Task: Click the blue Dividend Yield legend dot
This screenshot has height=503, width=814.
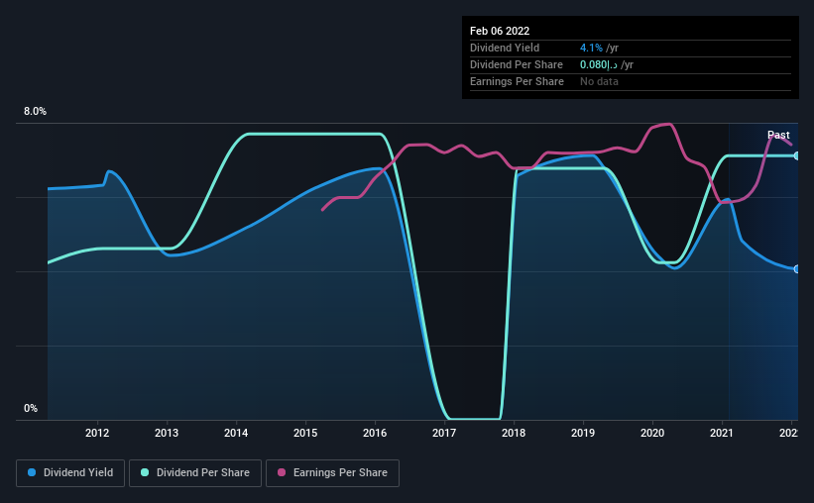Action: tap(32, 472)
